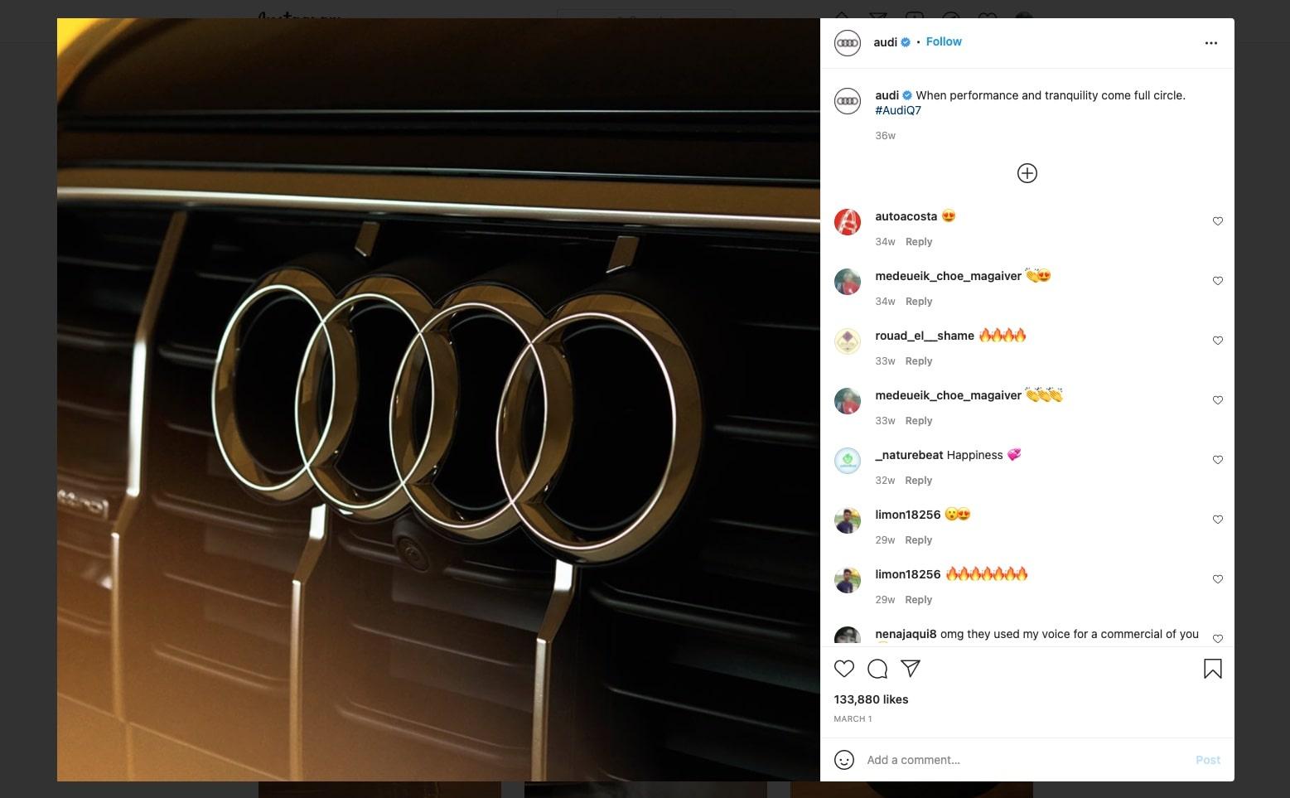Load more comments with plus circle
The image size is (1290, 798).
[1027, 173]
